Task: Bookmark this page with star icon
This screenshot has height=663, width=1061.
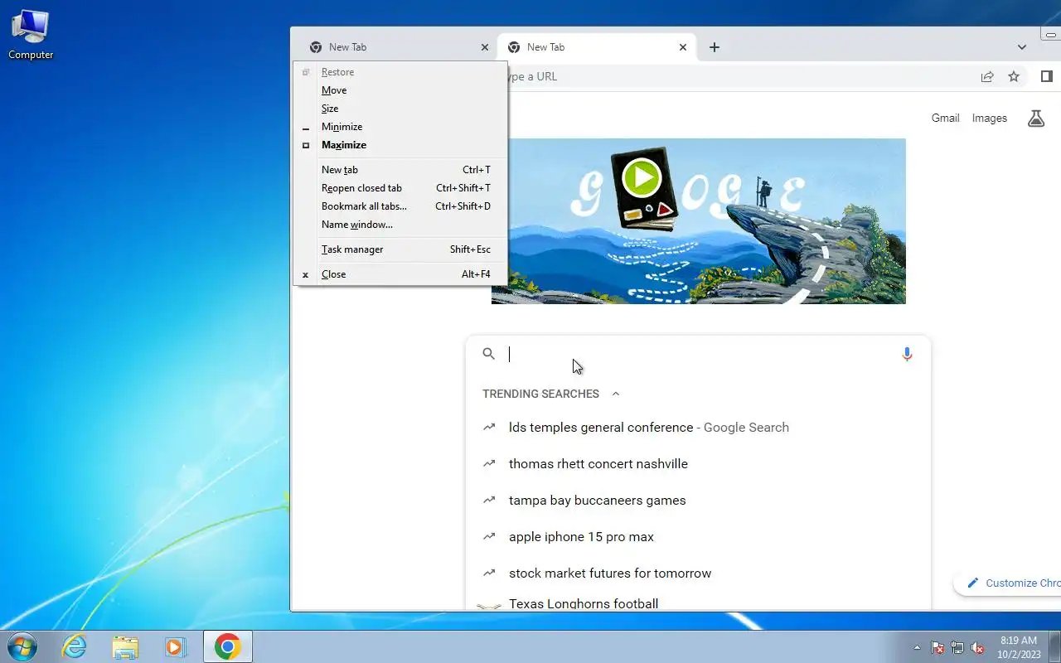Action: point(1014,76)
